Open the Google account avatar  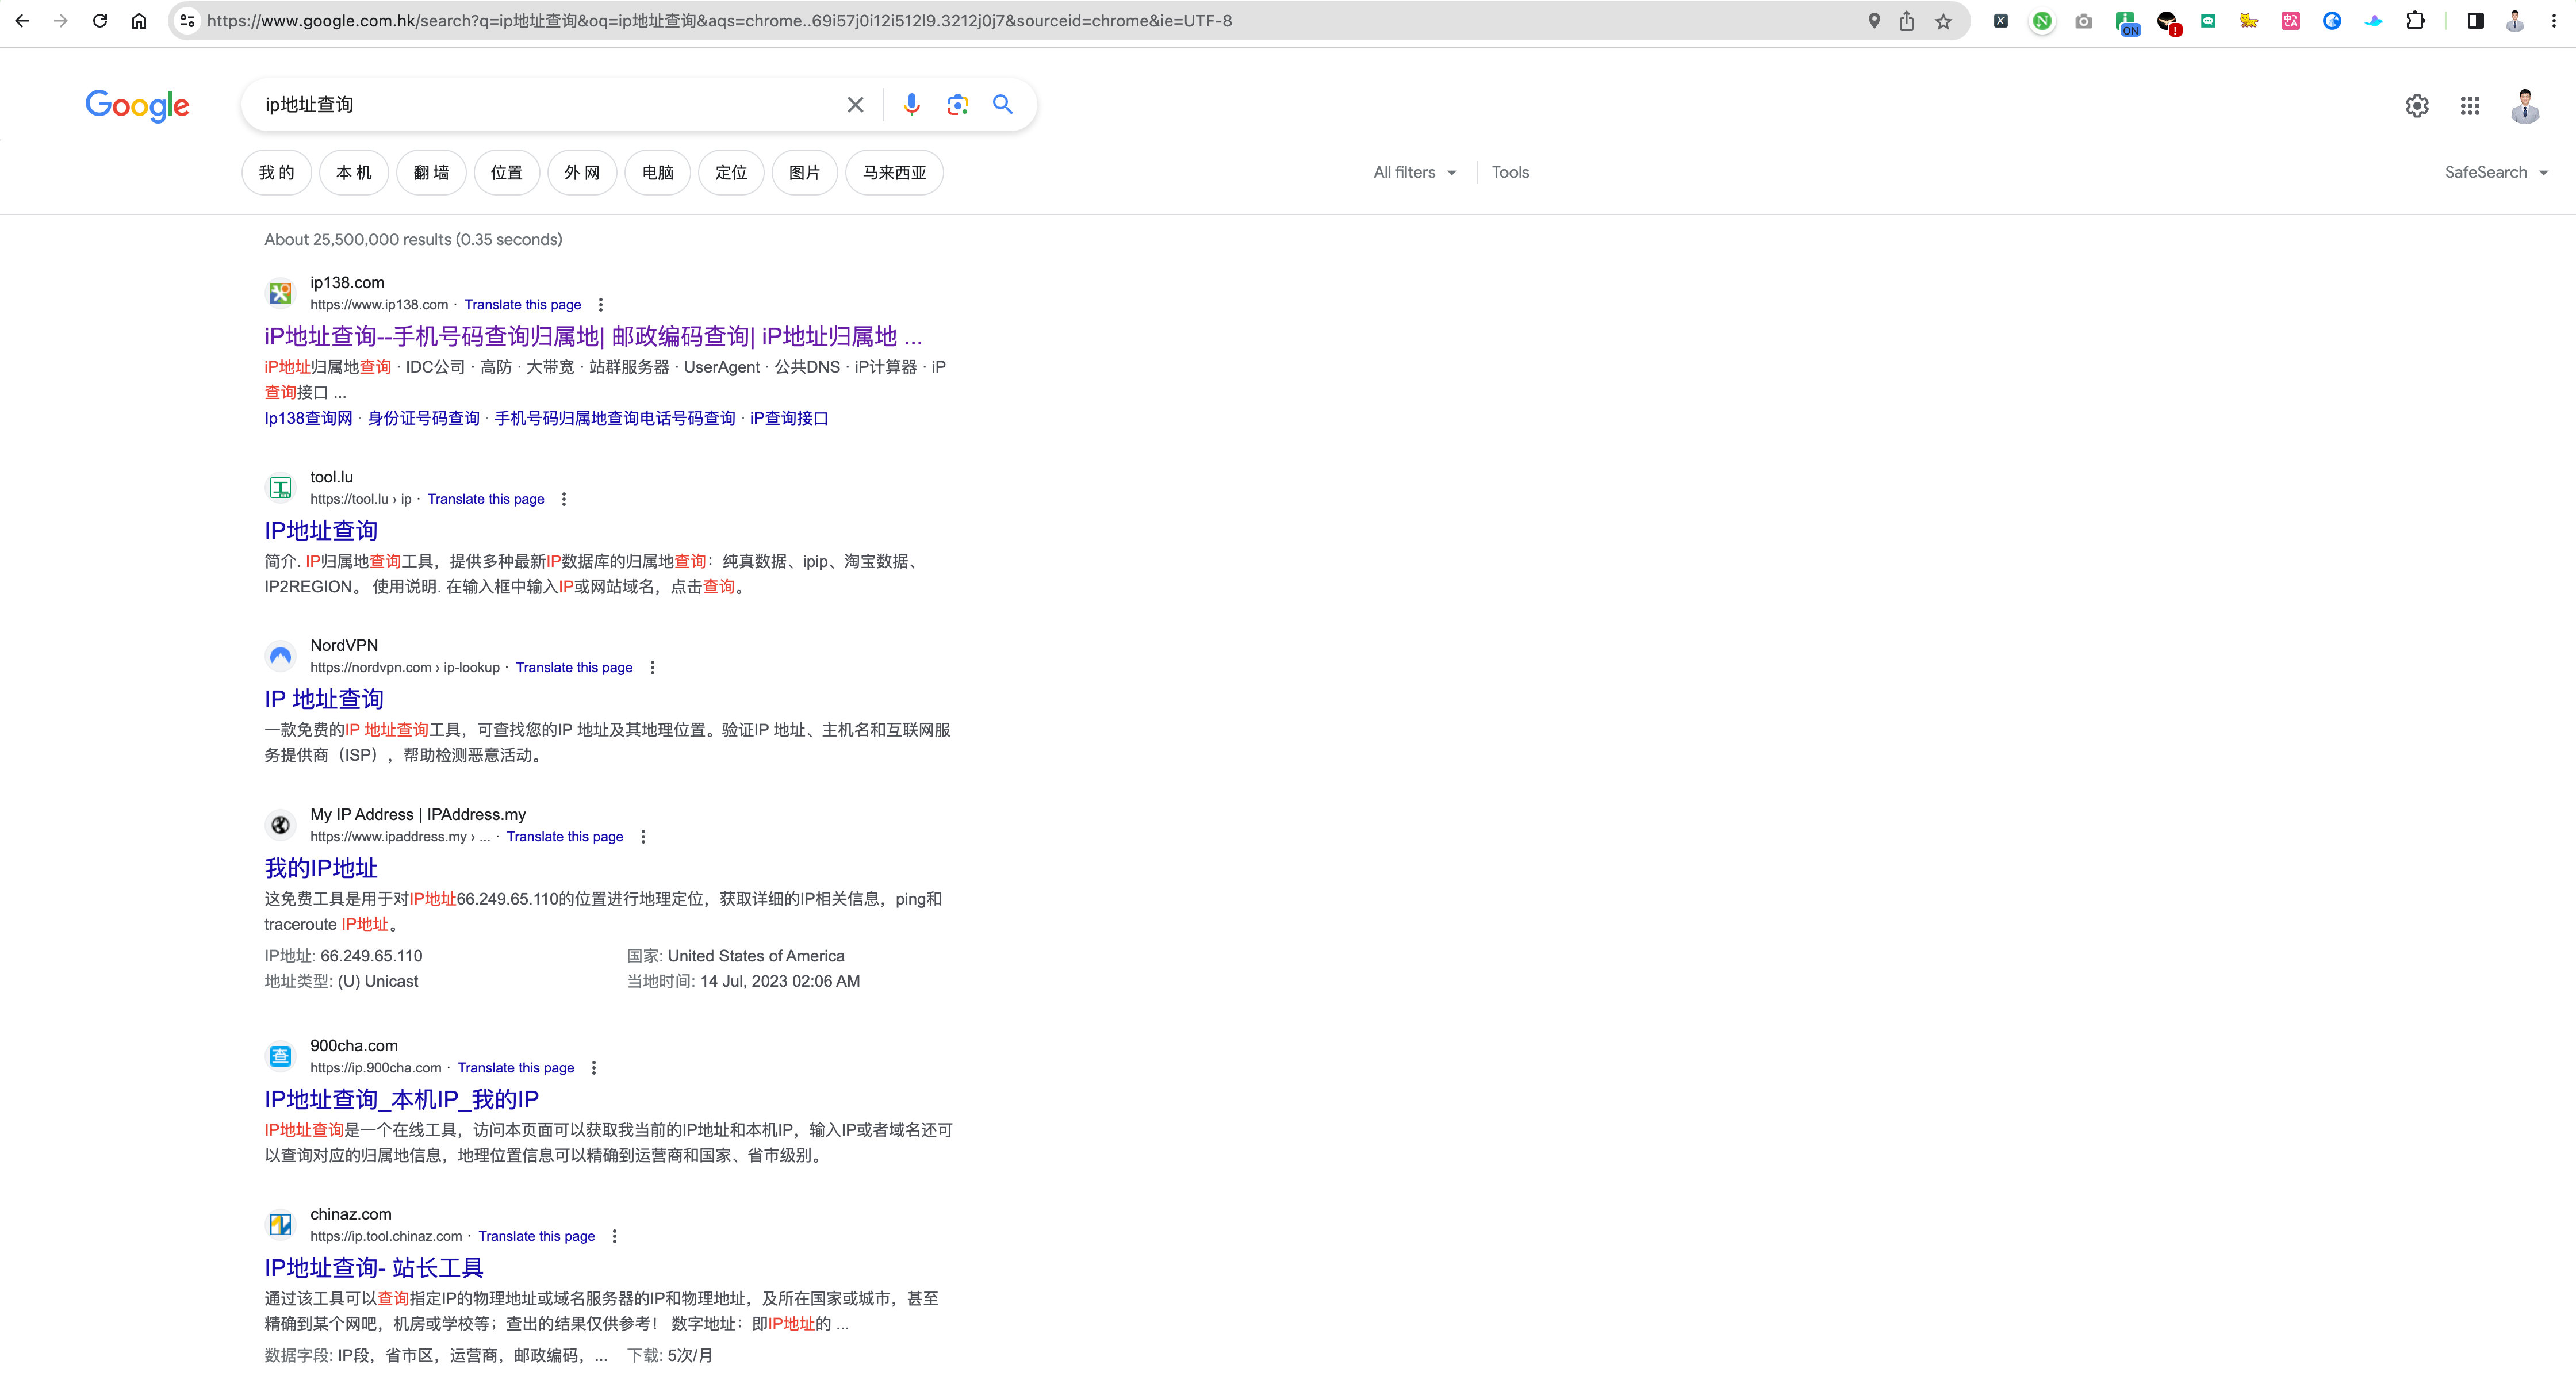pyautogui.click(x=2525, y=106)
